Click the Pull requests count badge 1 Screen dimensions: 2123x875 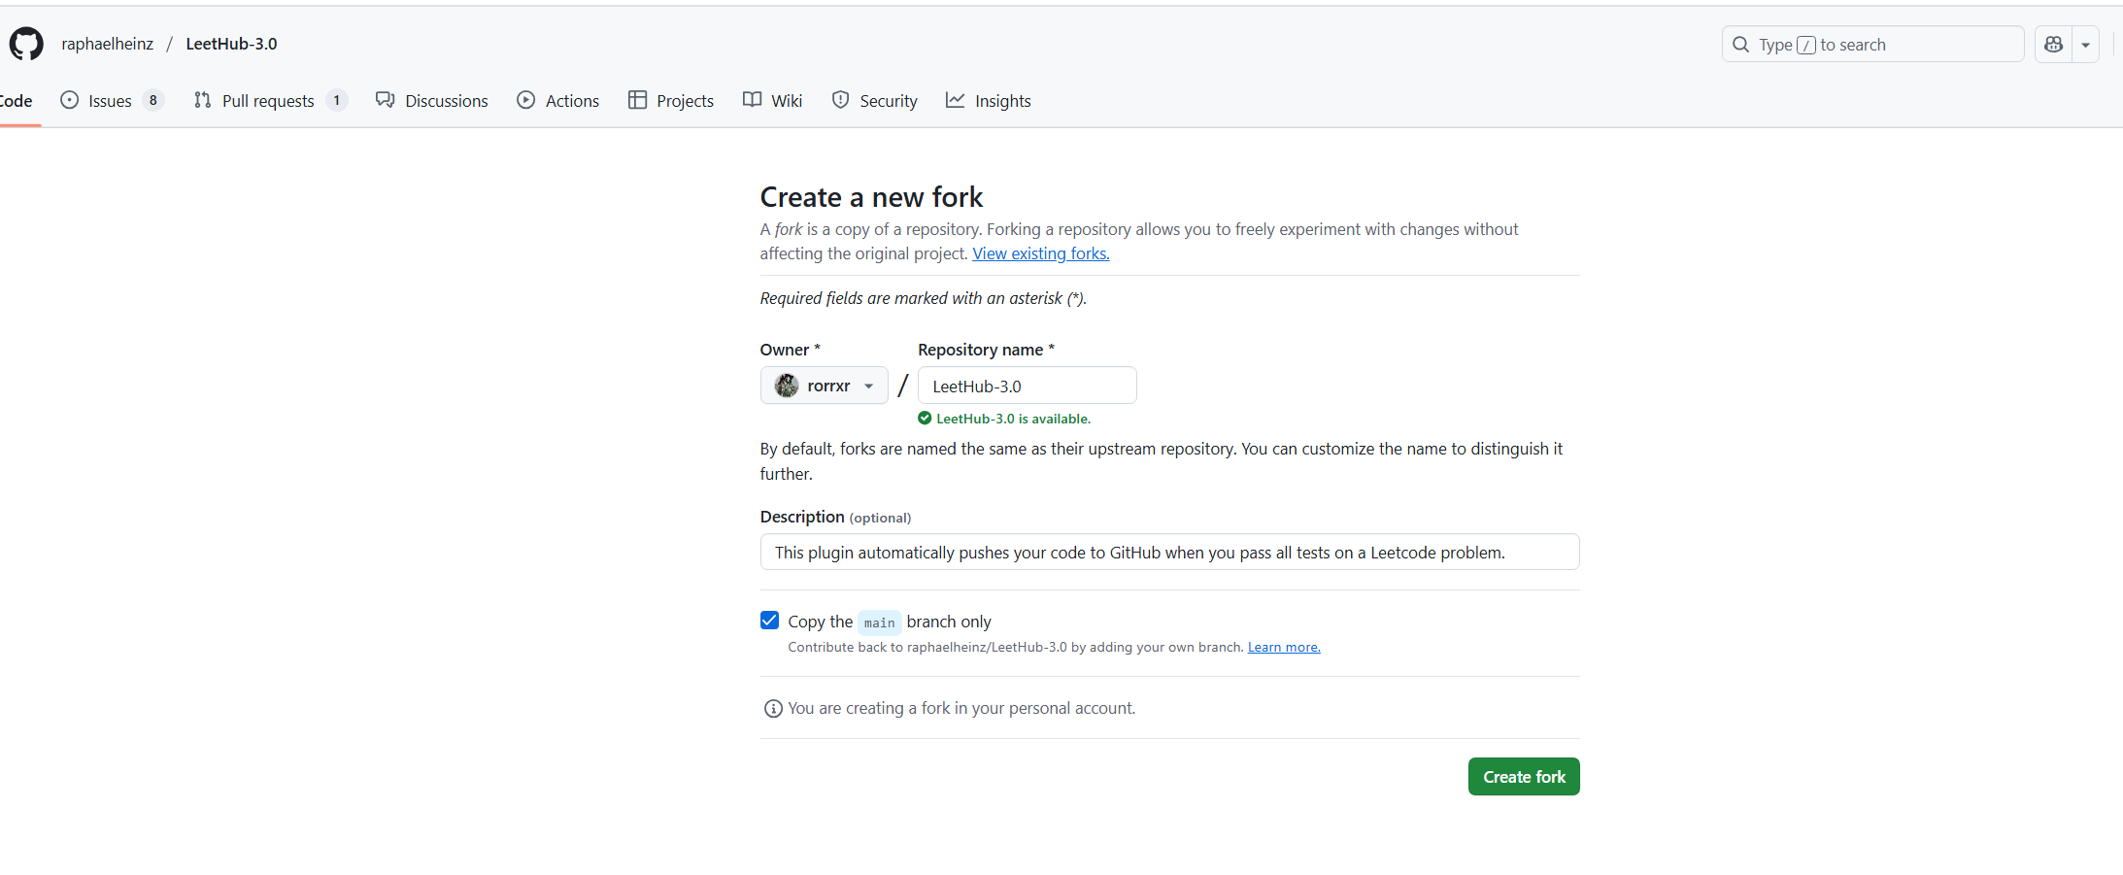(x=336, y=100)
